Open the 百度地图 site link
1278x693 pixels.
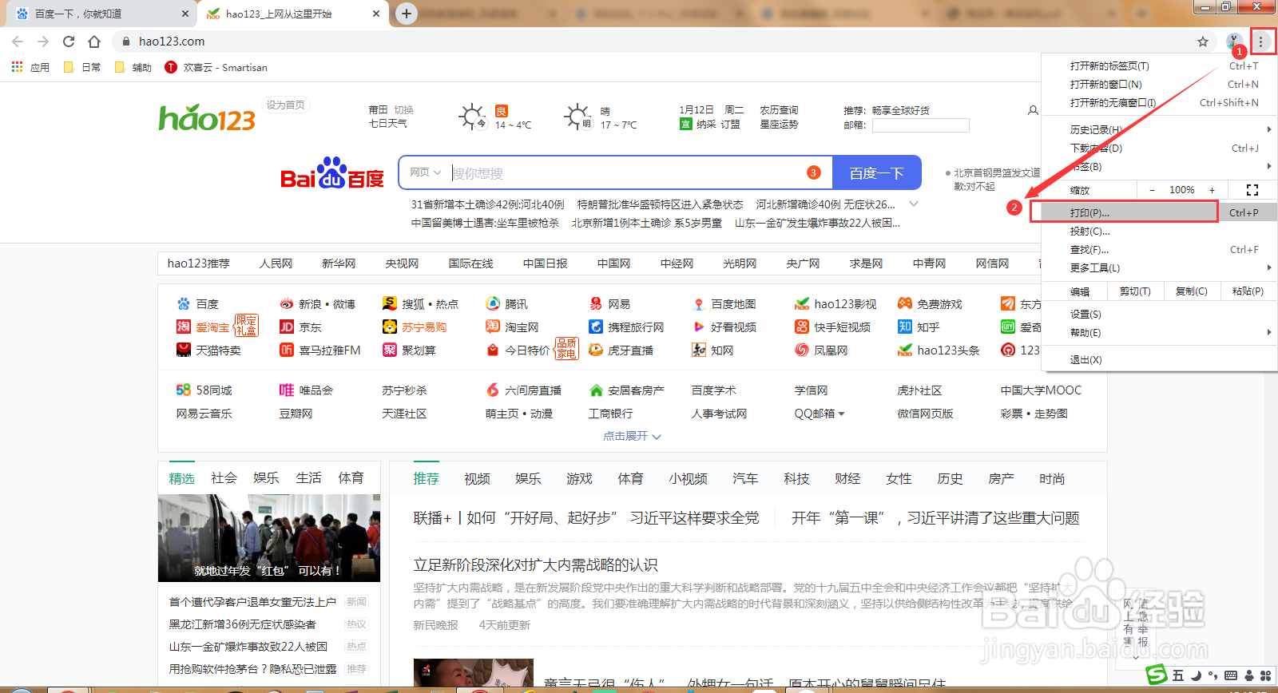[724, 304]
